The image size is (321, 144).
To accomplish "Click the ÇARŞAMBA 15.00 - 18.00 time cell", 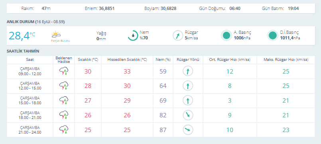I will click(30, 101).
